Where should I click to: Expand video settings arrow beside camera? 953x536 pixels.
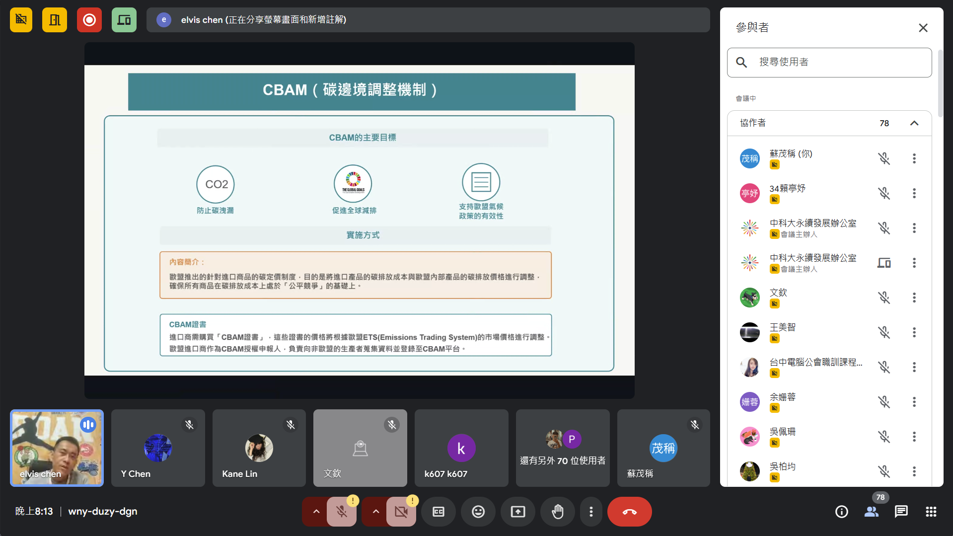tap(375, 512)
